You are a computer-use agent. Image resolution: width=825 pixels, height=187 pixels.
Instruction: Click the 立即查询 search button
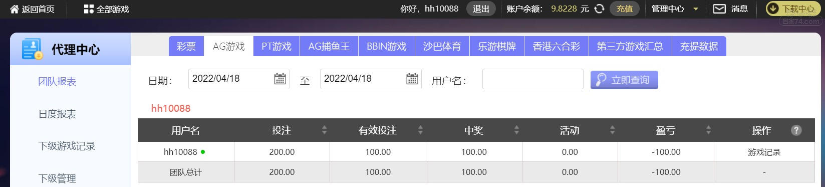pyautogui.click(x=624, y=80)
